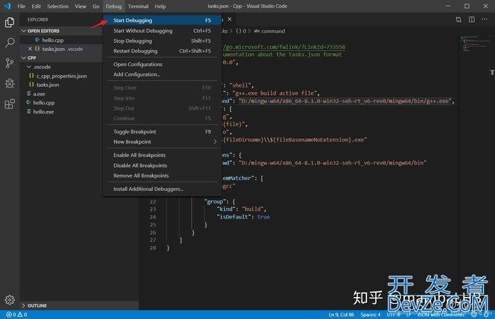
Task: Choose Remove All Breakpoints
Action: 162,175
